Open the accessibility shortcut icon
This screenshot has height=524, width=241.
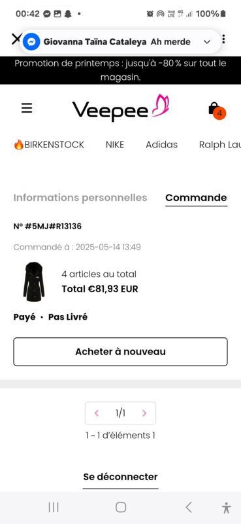227,507
